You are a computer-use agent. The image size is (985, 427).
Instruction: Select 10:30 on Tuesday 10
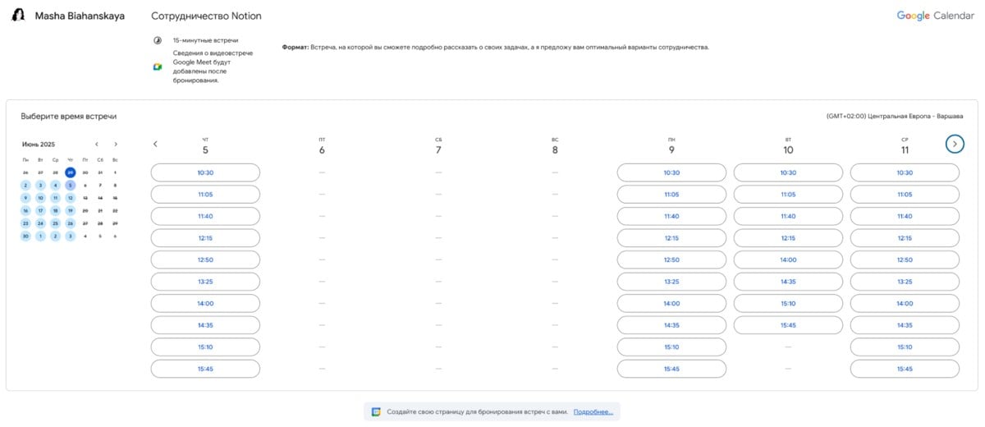(x=788, y=172)
